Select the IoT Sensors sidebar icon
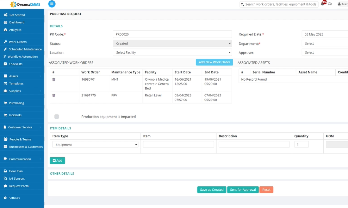This screenshot has width=348, height=208. pyautogui.click(x=6, y=178)
